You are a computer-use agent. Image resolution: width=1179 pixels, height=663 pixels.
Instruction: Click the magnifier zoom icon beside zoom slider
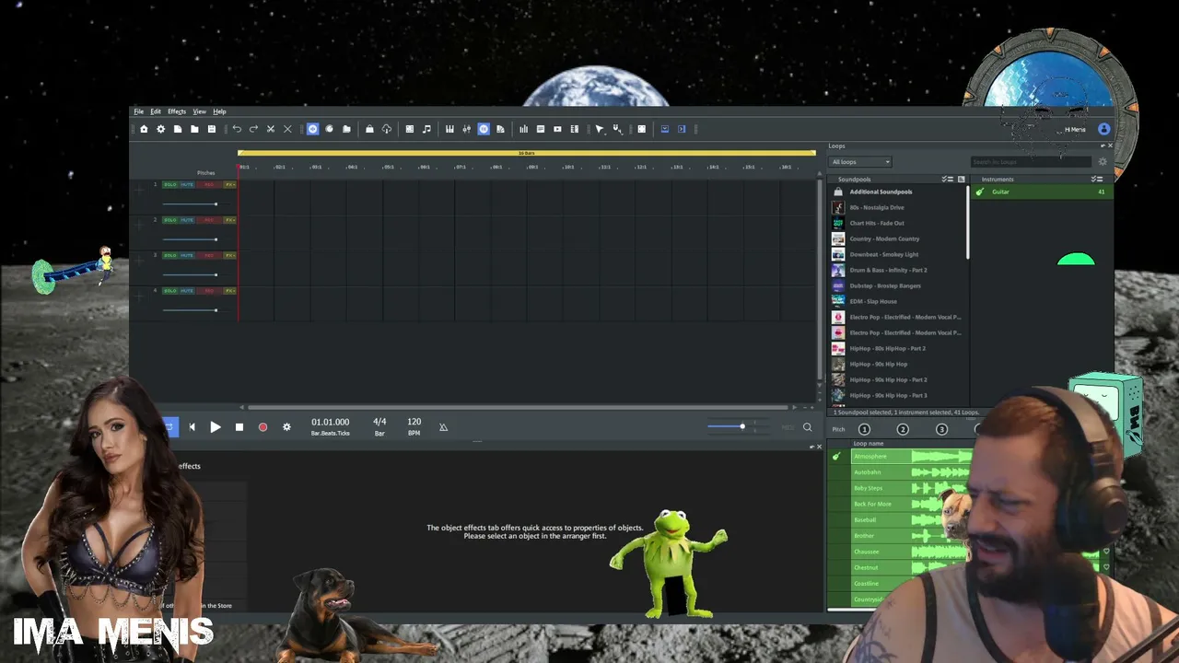[x=807, y=427]
